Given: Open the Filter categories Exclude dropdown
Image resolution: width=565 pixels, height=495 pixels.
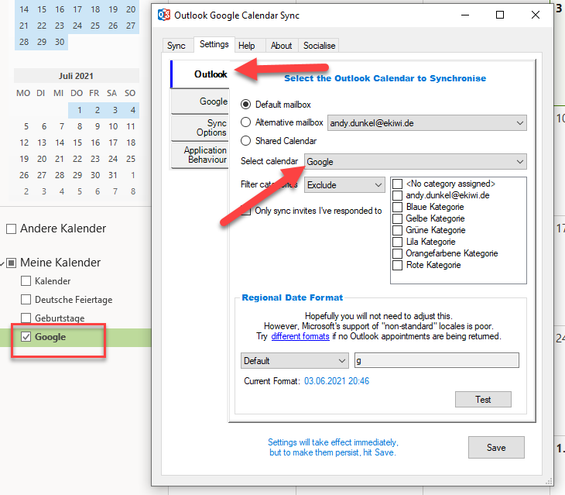Looking at the screenshot, I should (345, 185).
